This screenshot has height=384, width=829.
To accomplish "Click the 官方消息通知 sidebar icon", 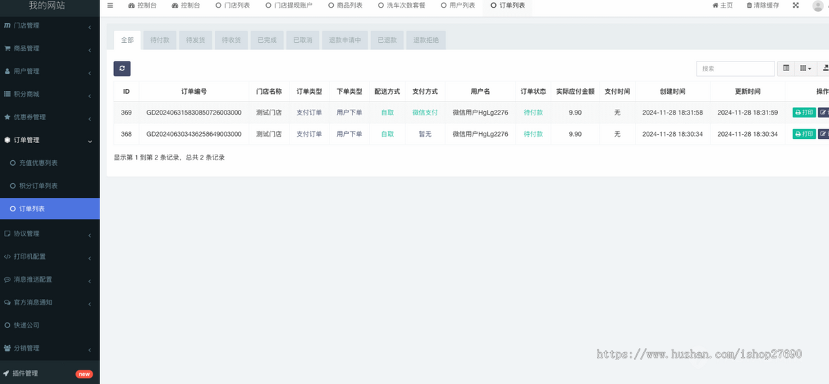I will (x=7, y=302).
